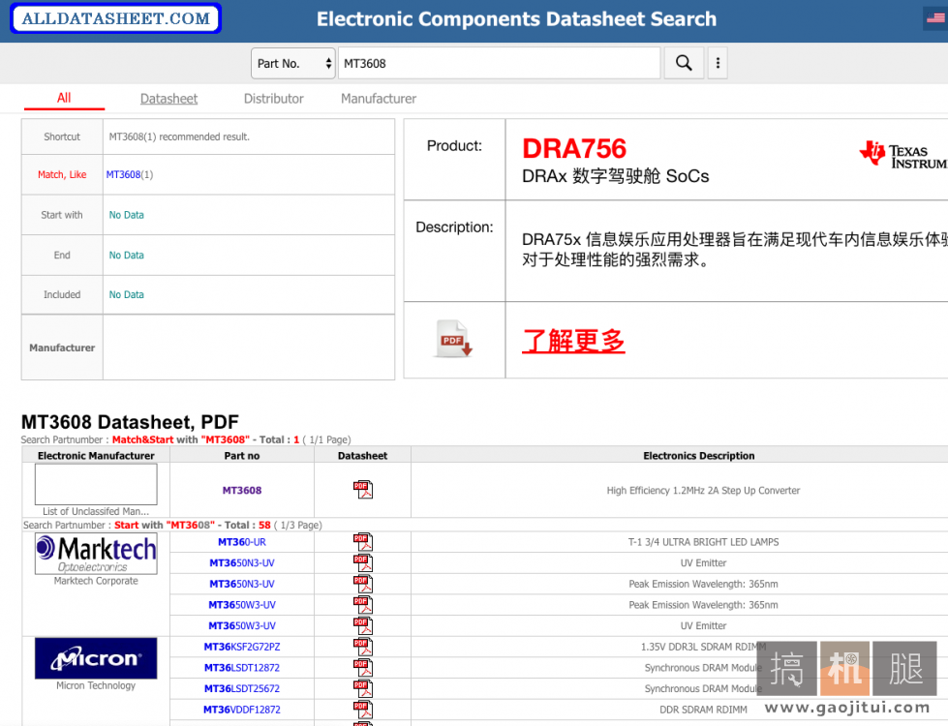Viewport: 948px width, 726px height.
Task: Open the PDF datasheet icon for MT3608
Action: pyautogui.click(x=363, y=490)
